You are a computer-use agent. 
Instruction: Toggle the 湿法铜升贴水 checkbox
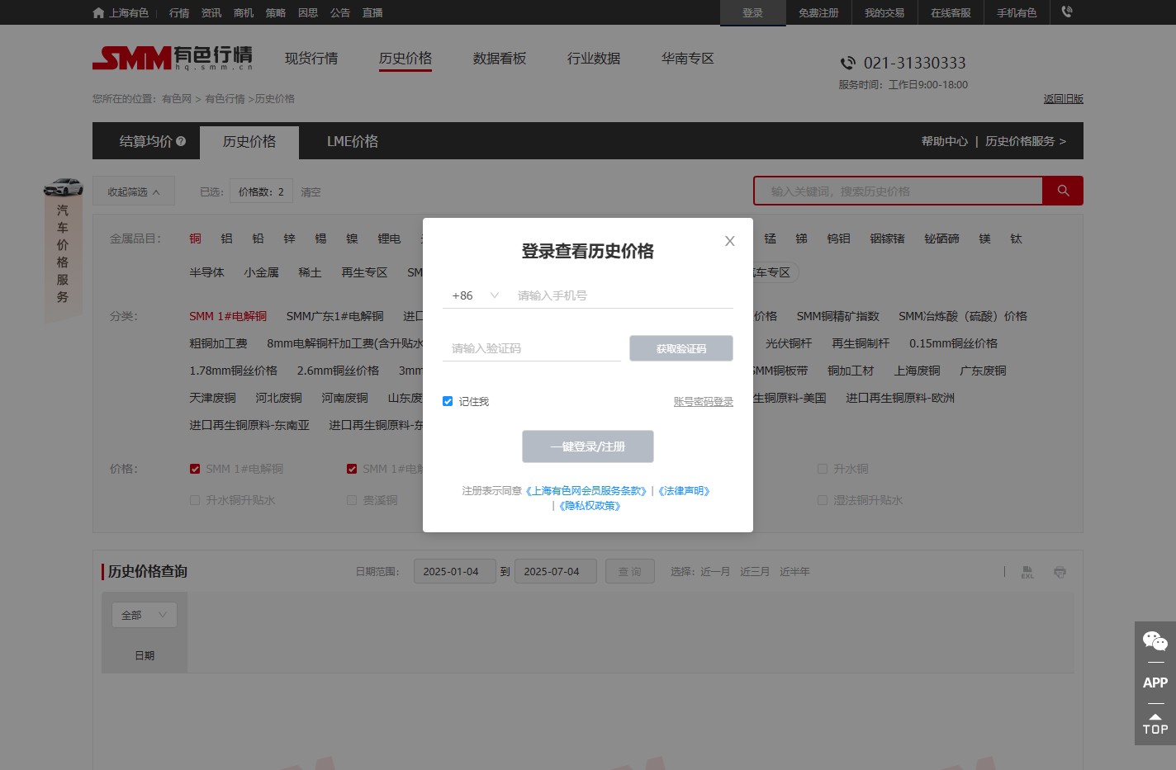tap(823, 500)
